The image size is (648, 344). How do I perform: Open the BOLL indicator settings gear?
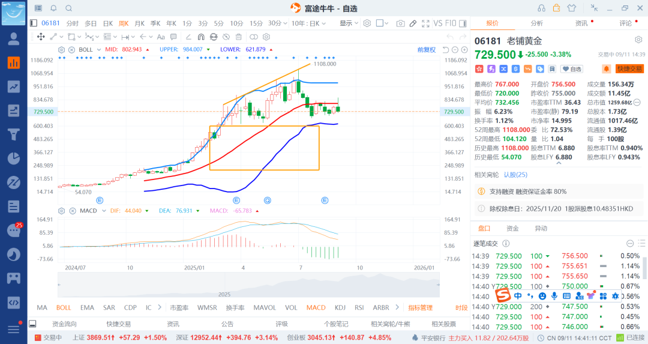click(x=62, y=50)
